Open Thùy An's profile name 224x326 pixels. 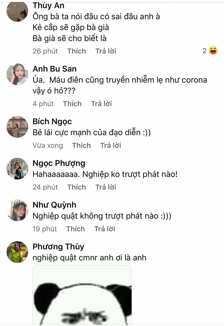click(48, 5)
